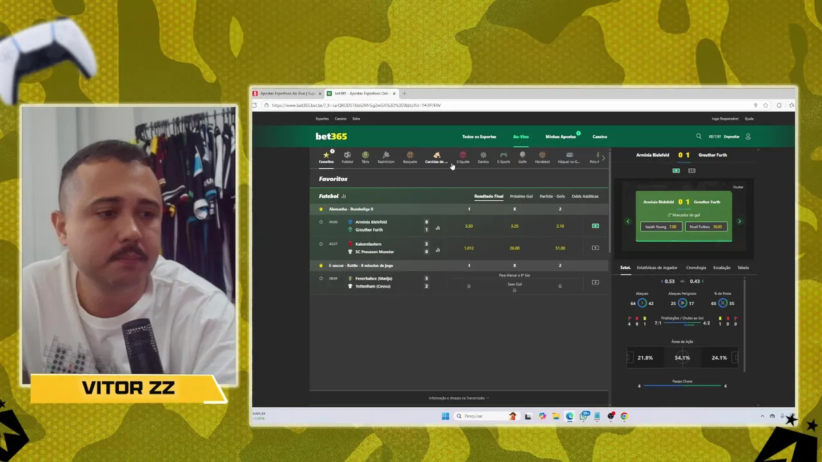Open live stream icon for Fenerbahce row

[595, 282]
